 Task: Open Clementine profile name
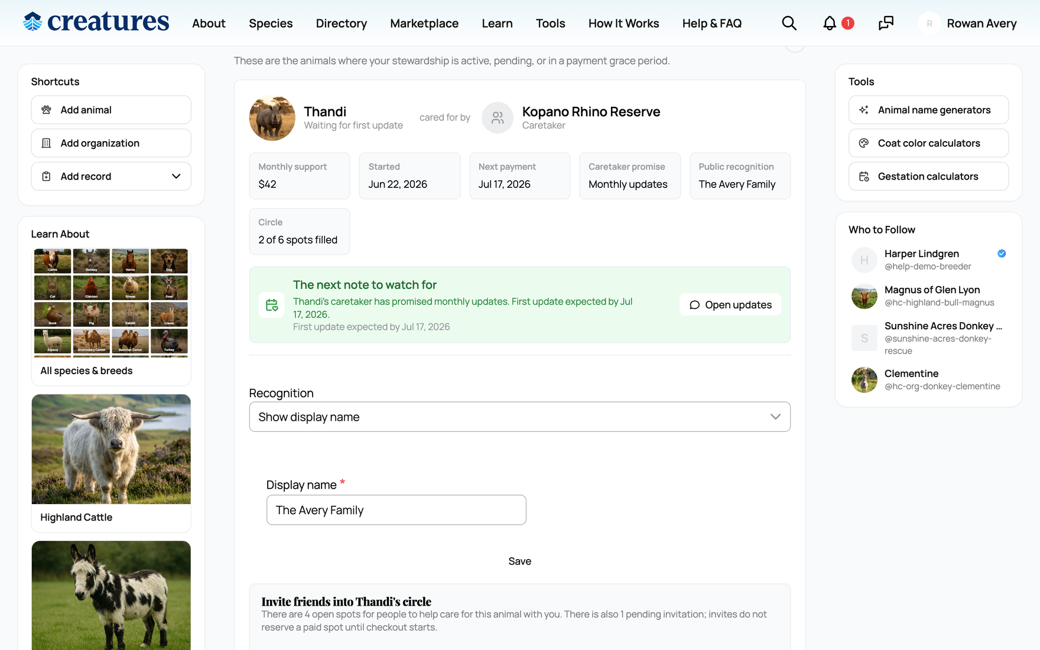(911, 373)
